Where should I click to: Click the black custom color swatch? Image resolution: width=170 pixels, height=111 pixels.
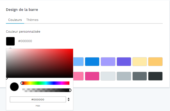(10, 41)
